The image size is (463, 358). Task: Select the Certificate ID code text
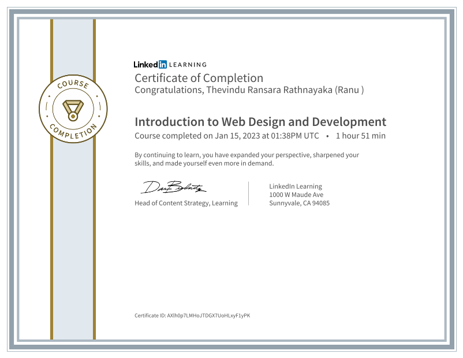208,316
